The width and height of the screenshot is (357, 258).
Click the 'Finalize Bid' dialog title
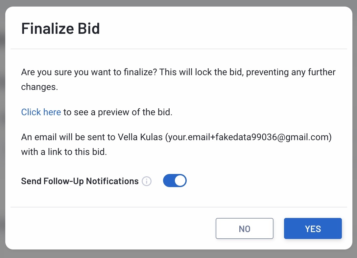[x=60, y=29]
